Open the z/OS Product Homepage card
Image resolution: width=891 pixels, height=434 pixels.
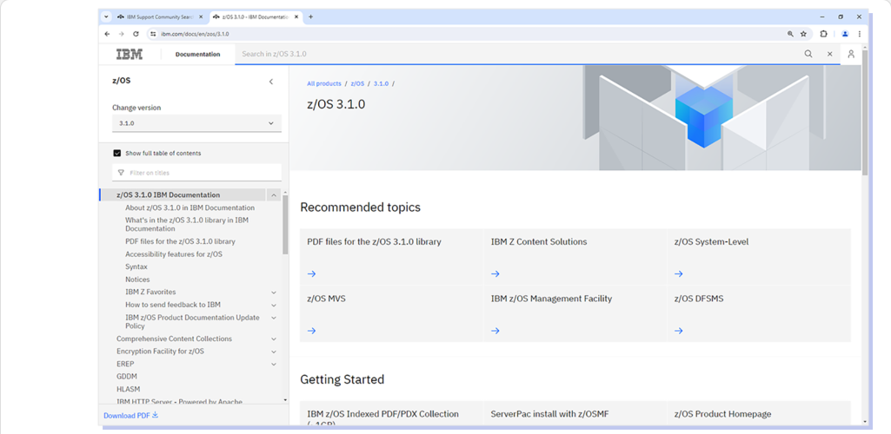[759, 413]
